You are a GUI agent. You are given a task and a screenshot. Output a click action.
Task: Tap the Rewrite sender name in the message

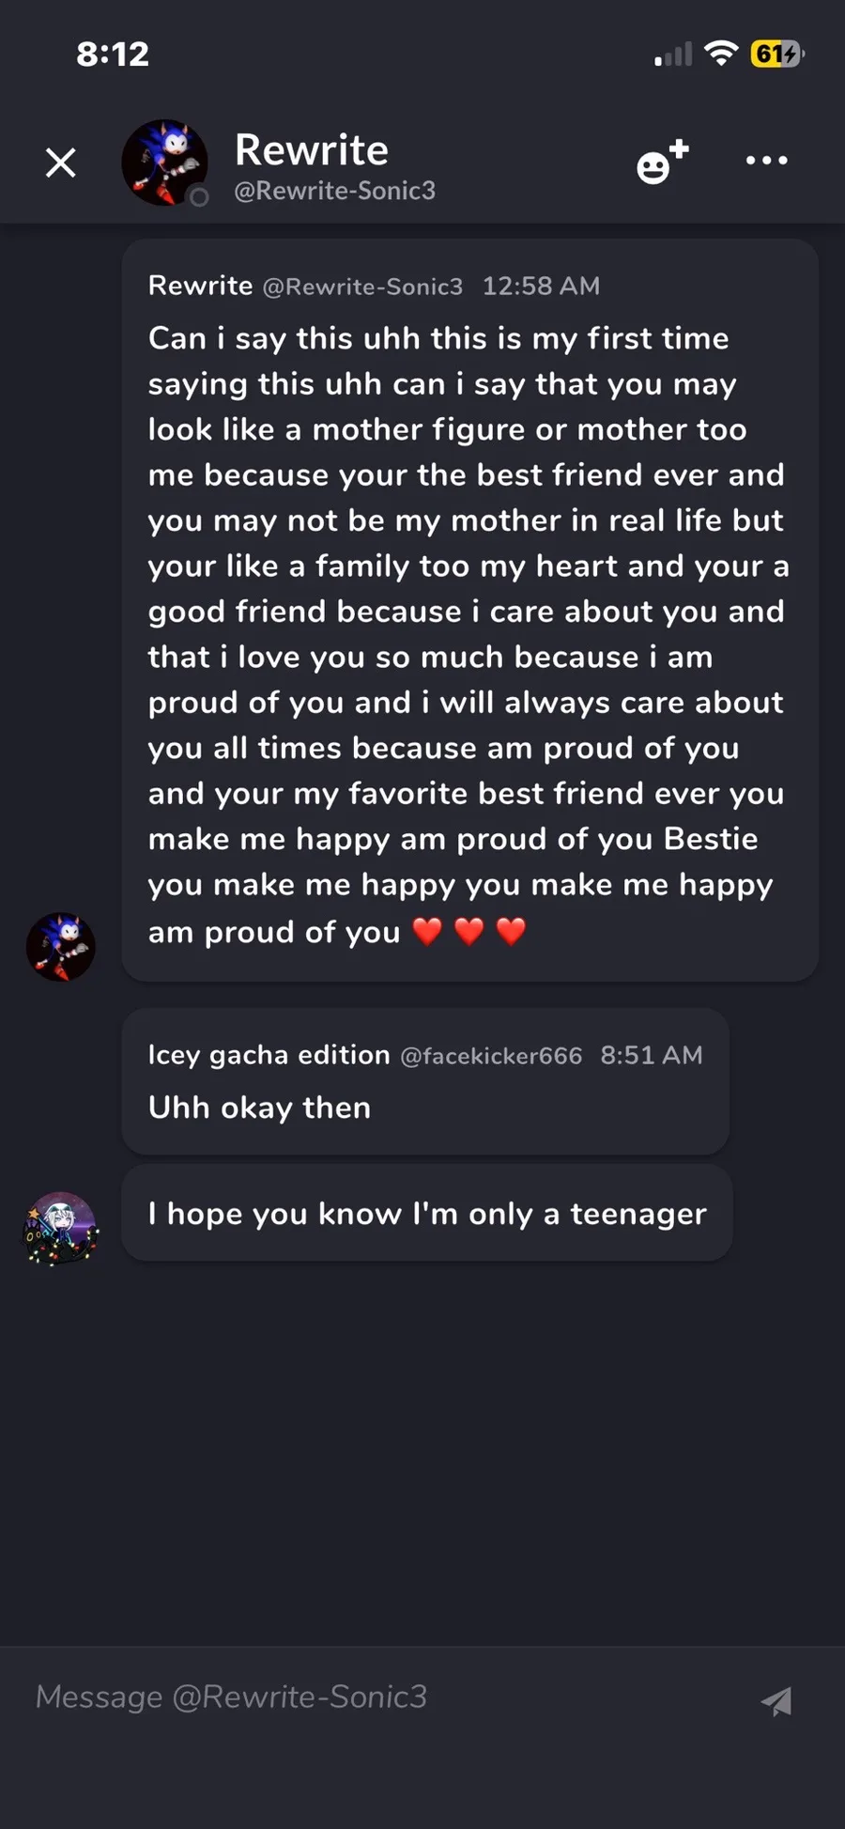tap(200, 286)
